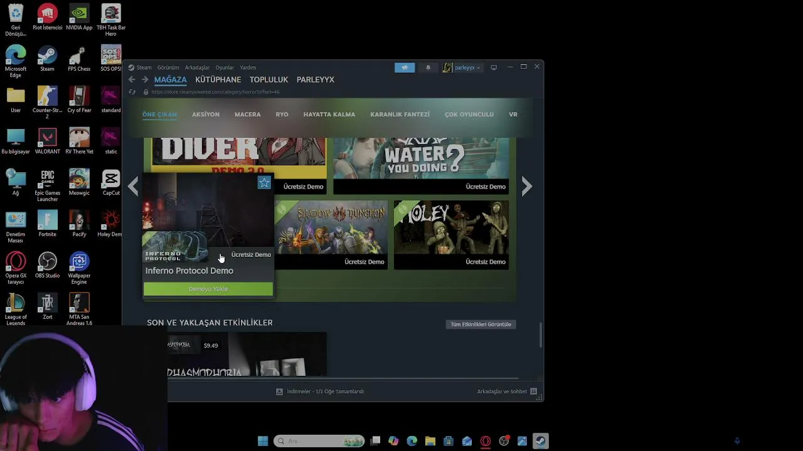Select the Fortnite desktop shortcut
The width and height of the screenshot is (803, 451).
pyautogui.click(x=47, y=224)
